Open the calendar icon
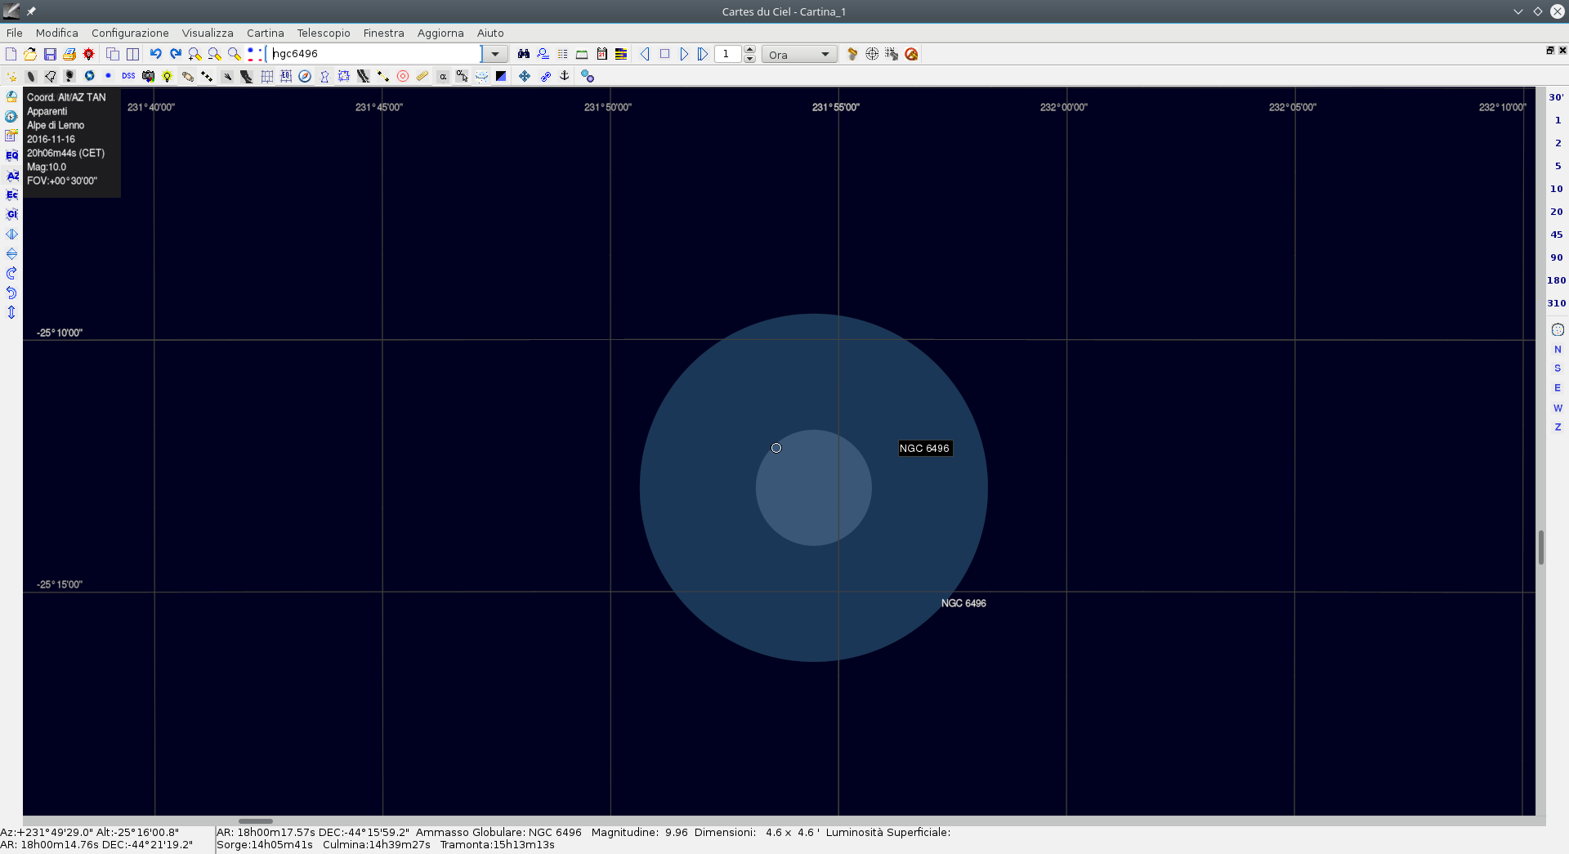This screenshot has height=854, width=1569. pyautogui.click(x=602, y=54)
